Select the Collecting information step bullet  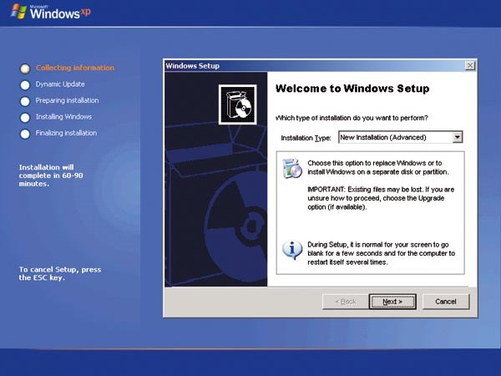[25, 69]
